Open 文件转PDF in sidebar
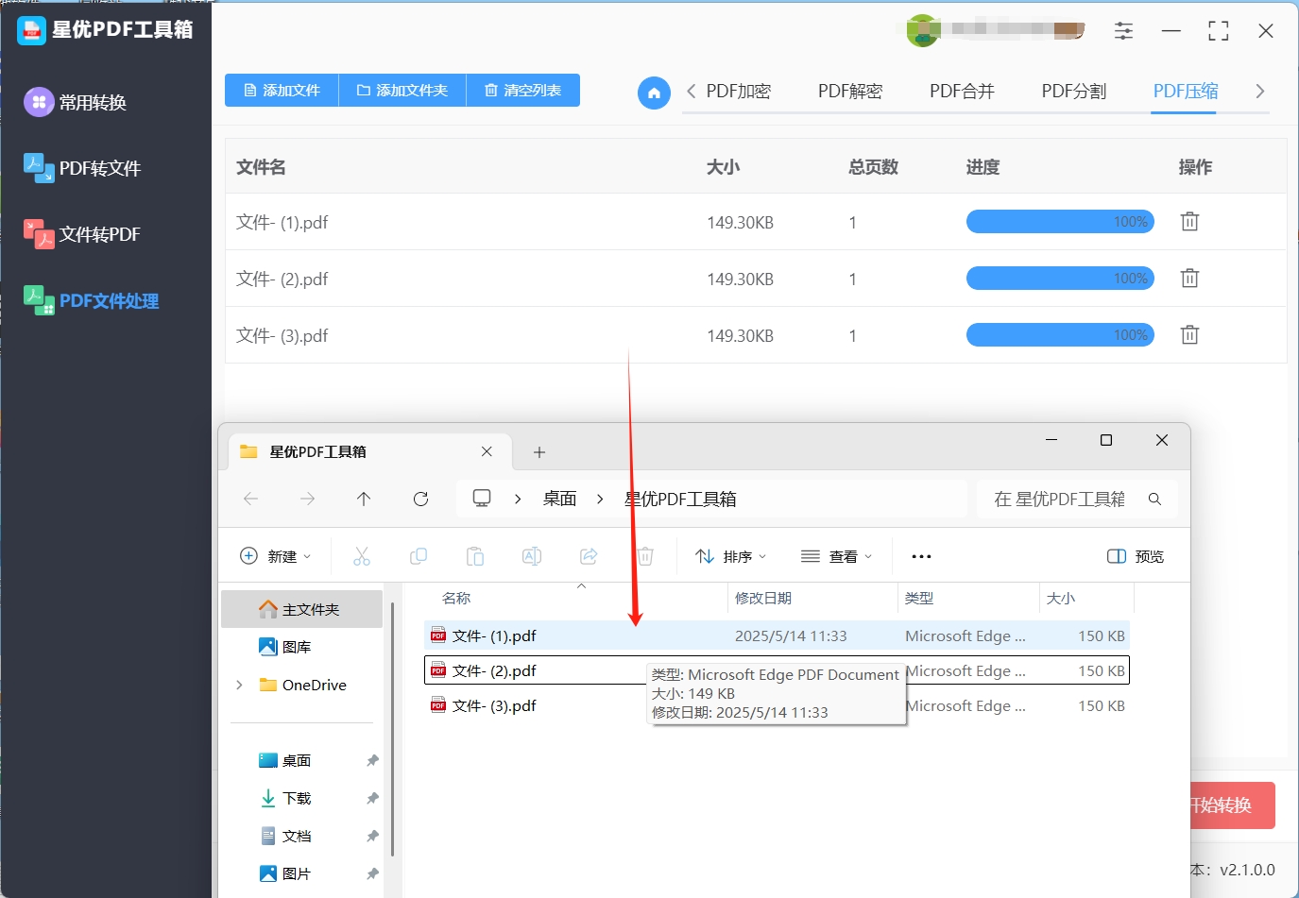Image resolution: width=1299 pixels, height=898 pixels. point(82,234)
